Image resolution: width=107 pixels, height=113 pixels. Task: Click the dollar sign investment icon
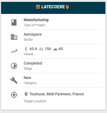(26, 49)
